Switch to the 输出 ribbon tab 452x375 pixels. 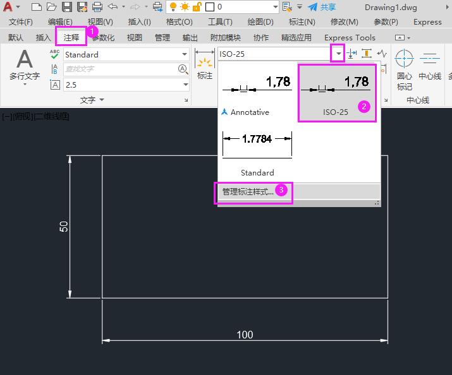(x=190, y=37)
